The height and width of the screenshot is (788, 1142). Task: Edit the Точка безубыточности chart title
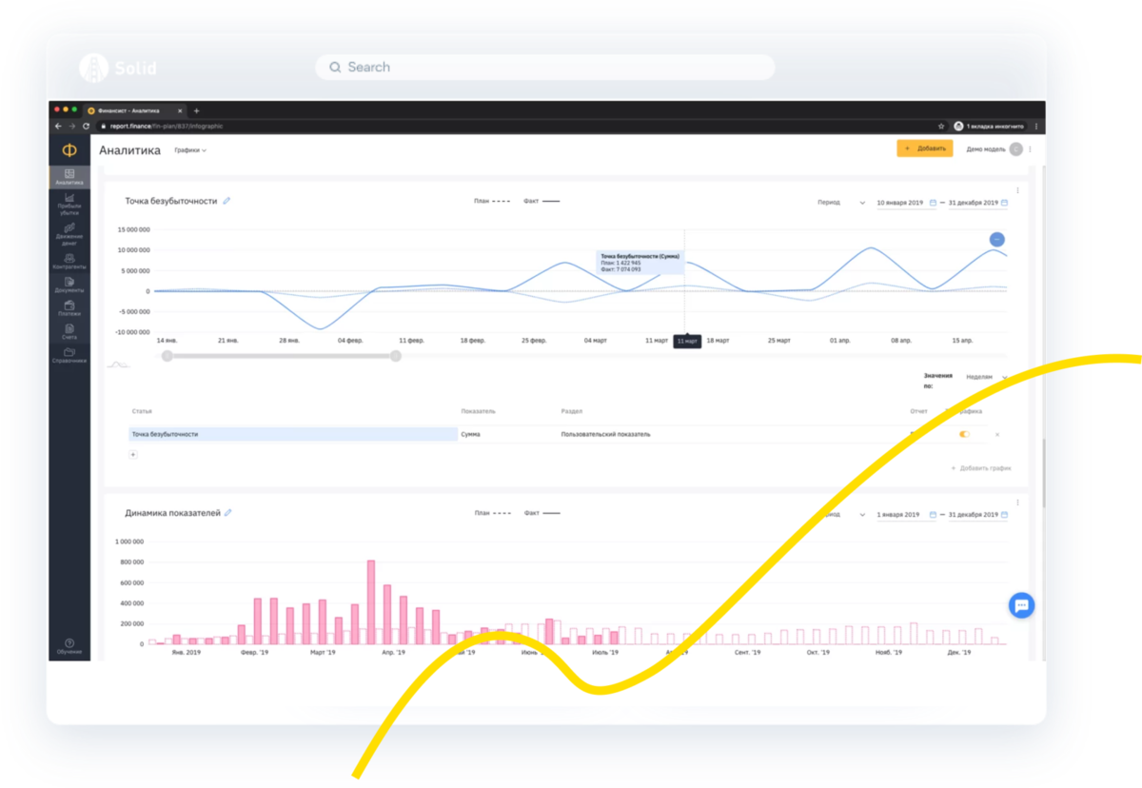(x=226, y=201)
